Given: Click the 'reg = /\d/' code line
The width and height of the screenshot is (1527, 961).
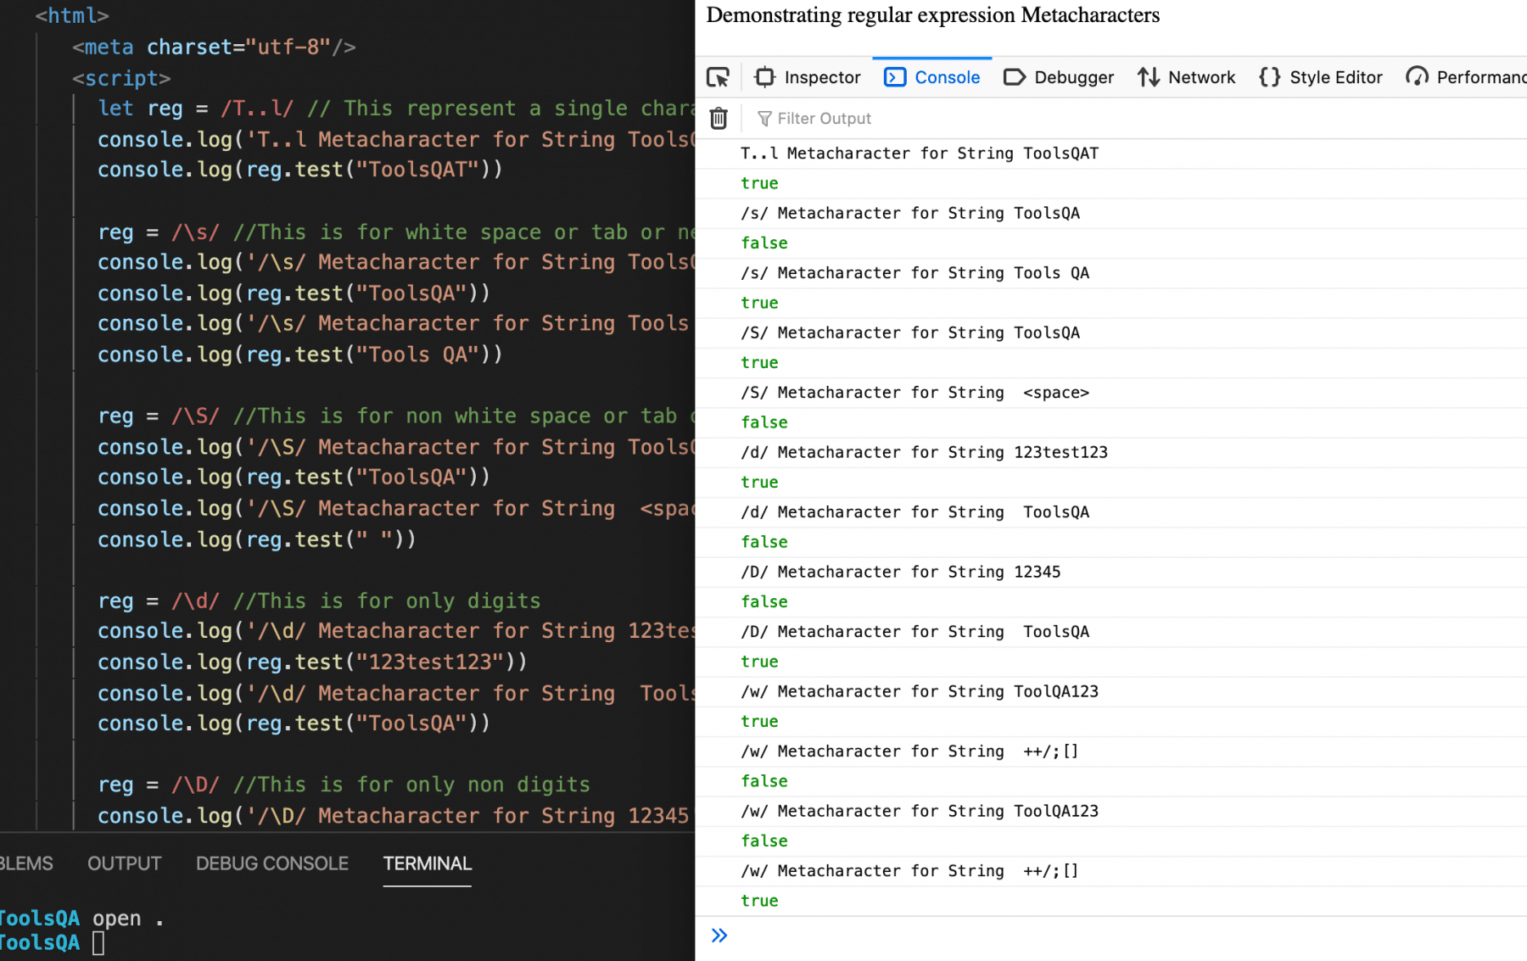Looking at the screenshot, I should click(319, 601).
